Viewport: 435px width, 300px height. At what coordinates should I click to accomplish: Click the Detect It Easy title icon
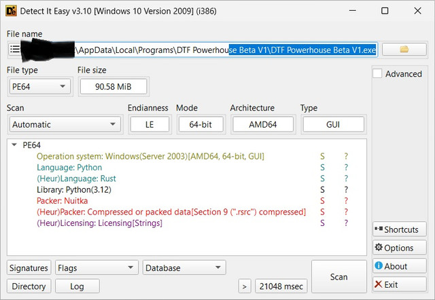(11, 11)
